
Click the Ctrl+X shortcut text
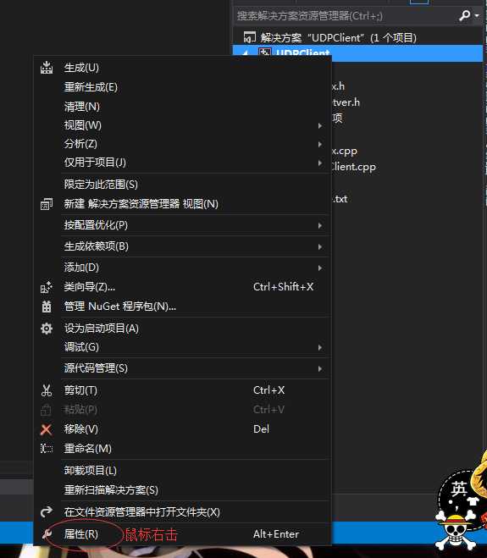click(x=268, y=390)
